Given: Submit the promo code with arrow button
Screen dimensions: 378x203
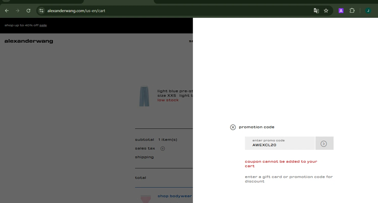Looking at the screenshot, I should (324, 143).
